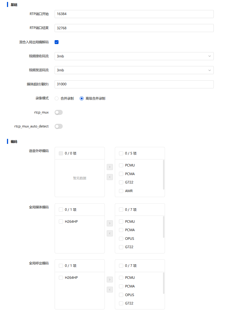Screen dimensions: 226x312
Task: Click the move-right arrow in 全局媒体编码 transfer
Action: [110, 223]
